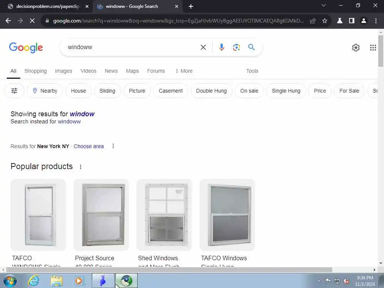384x288 pixels.
Task: Start voice search with microphone icon
Action: [222, 47]
